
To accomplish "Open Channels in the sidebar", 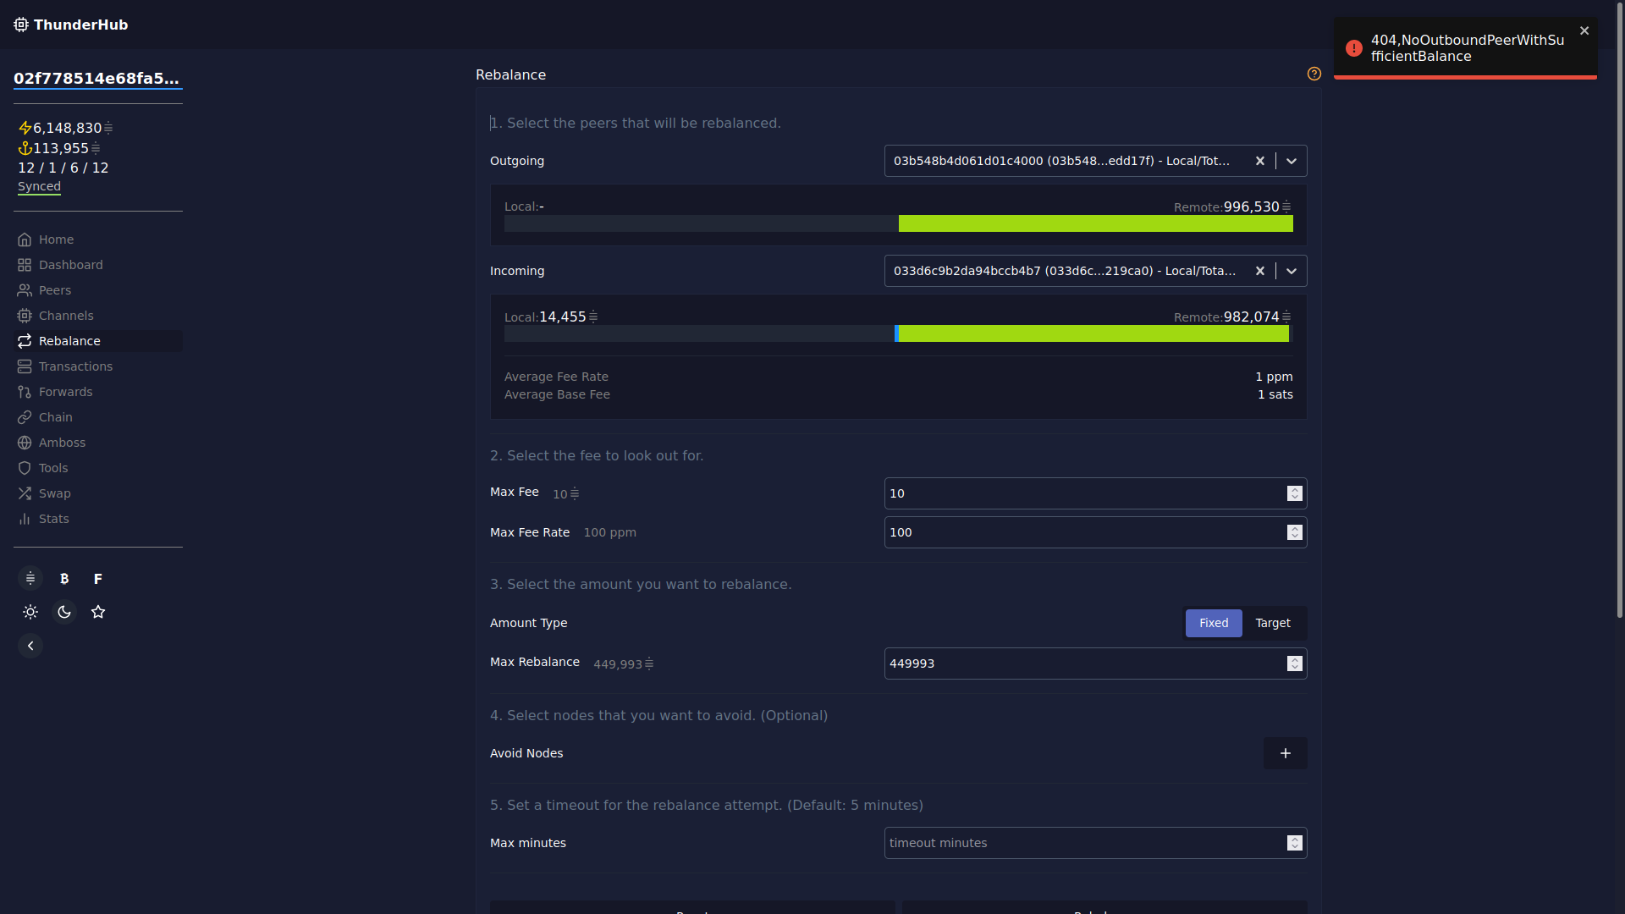I will point(66,316).
